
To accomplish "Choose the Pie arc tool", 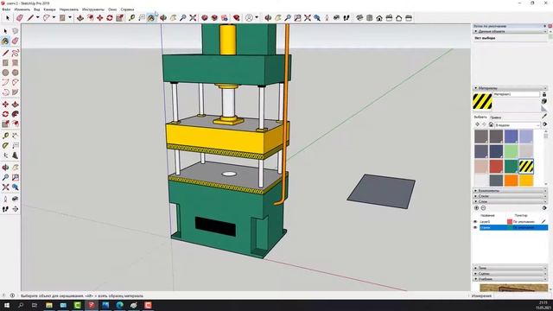I will click(16, 92).
